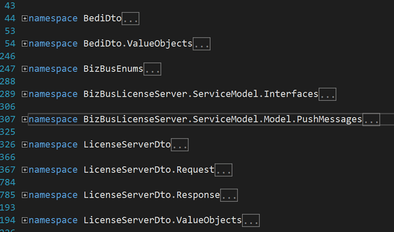Expand the BediDto.ValueObjects namespace
Viewport: 394px width, 232px height.
click(25, 44)
